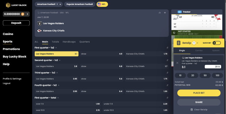Click the Clear Betslip trash icon
226x114 pixels.
(192, 109)
